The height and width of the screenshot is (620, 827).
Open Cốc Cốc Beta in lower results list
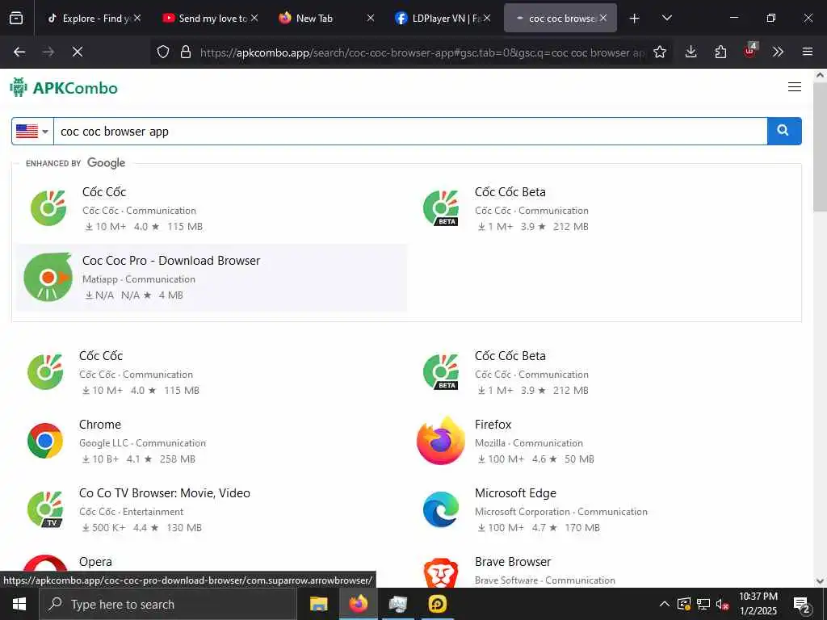tap(510, 356)
